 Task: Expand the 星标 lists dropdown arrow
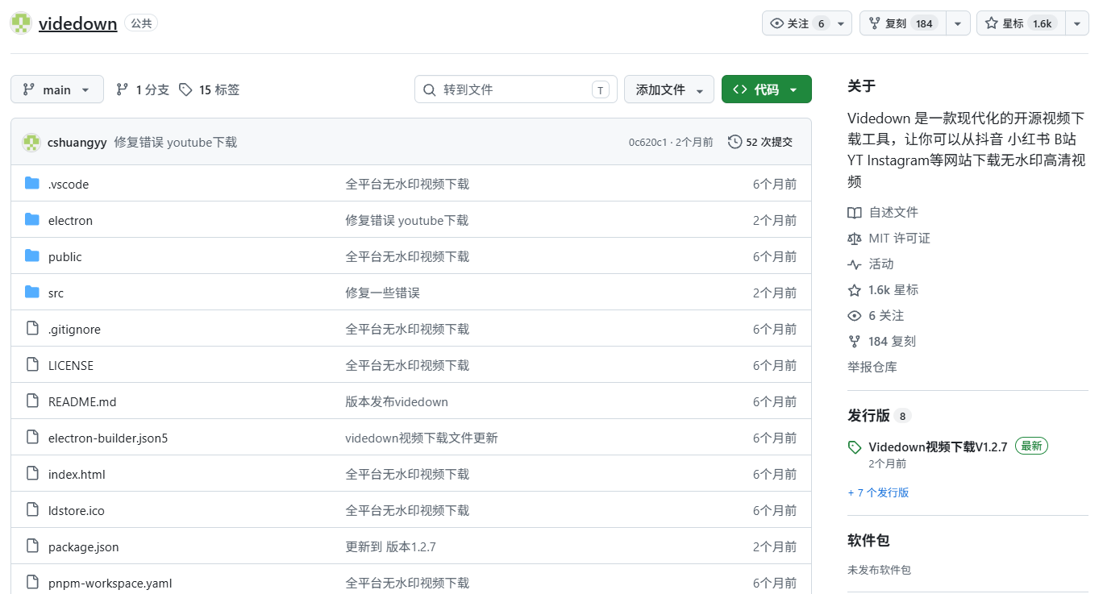[1076, 23]
